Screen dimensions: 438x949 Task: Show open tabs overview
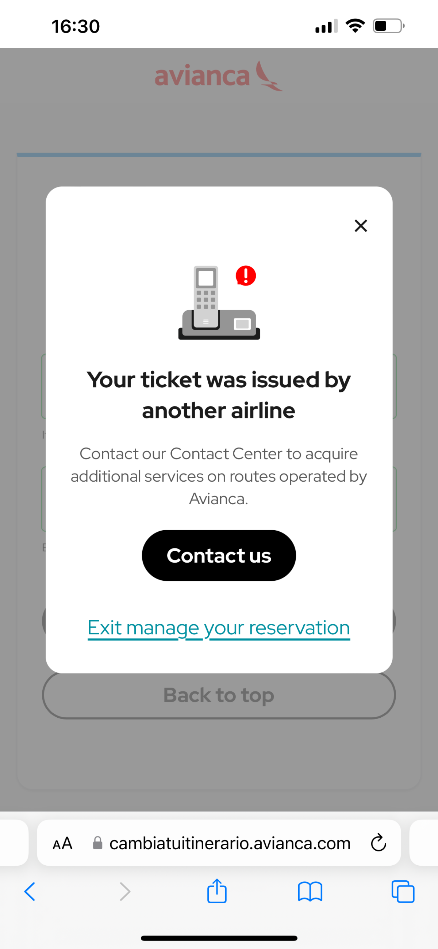coord(403,892)
